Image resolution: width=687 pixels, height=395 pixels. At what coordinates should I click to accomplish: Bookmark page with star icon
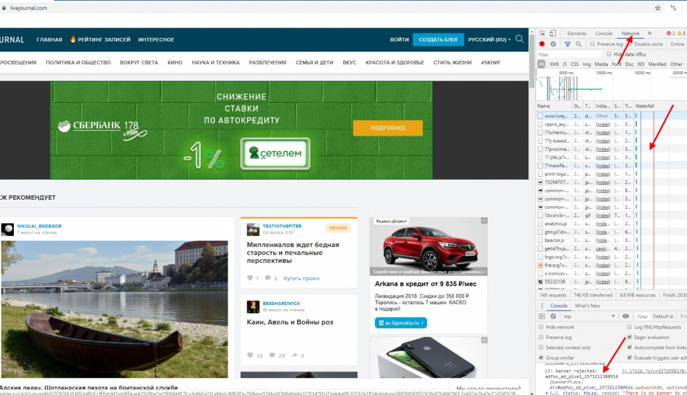coord(658,8)
